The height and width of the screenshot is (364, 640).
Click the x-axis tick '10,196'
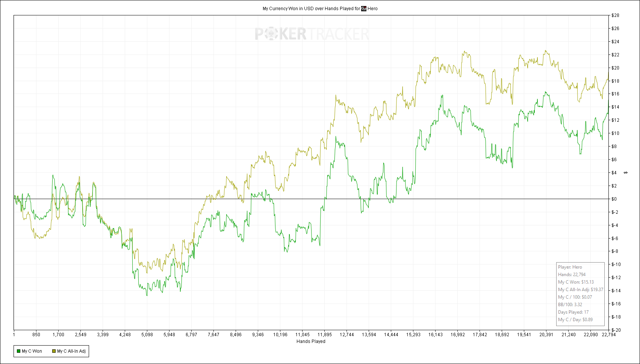coord(280,335)
